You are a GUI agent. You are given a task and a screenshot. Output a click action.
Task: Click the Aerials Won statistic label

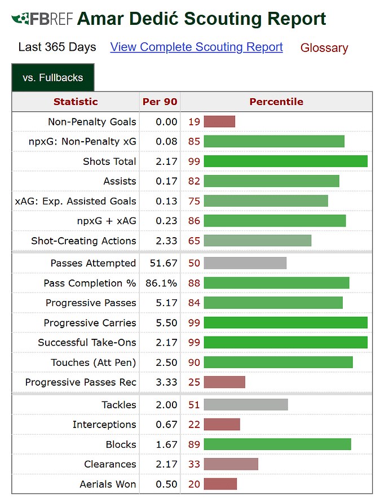coord(108,484)
